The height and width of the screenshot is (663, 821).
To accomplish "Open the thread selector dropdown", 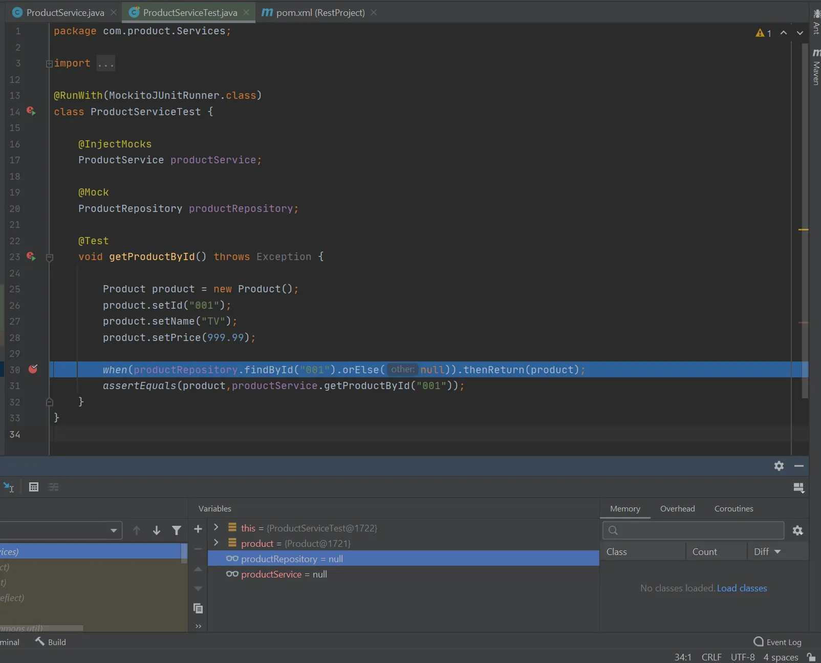I will (113, 530).
